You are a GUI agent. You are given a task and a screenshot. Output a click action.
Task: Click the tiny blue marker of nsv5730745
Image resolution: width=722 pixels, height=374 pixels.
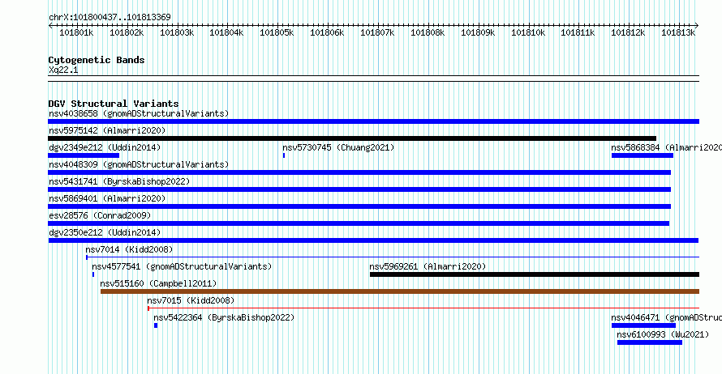pyautogui.click(x=284, y=155)
